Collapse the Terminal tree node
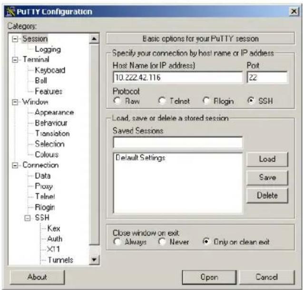This screenshot has height=290, width=303. click(15, 59)
